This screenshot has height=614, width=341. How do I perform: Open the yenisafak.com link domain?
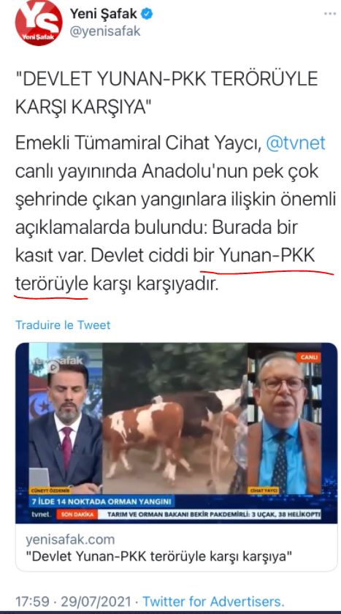70,539
